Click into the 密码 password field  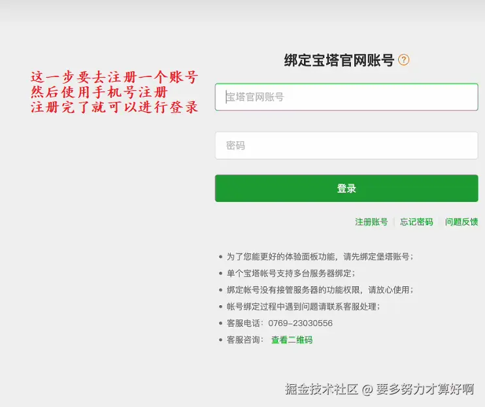pyautogui.click(x=346, y=146)
